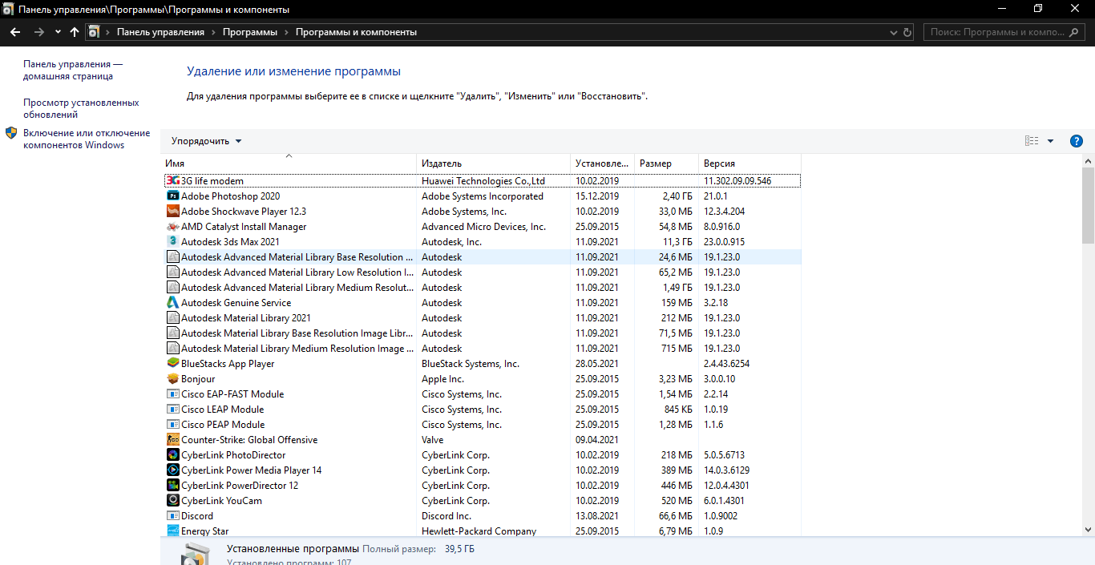
Task: Click install date 28.05.2021
Action: [x=597, y=364]
